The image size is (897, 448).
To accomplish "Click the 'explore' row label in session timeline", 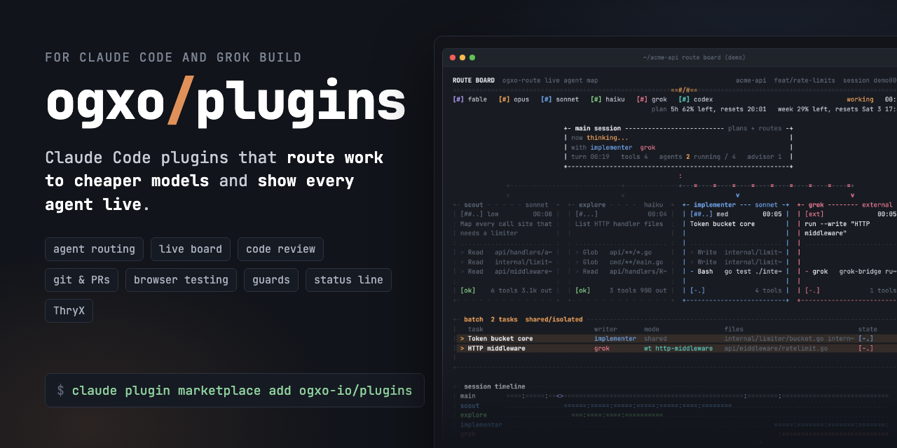I will coord(474,415).
